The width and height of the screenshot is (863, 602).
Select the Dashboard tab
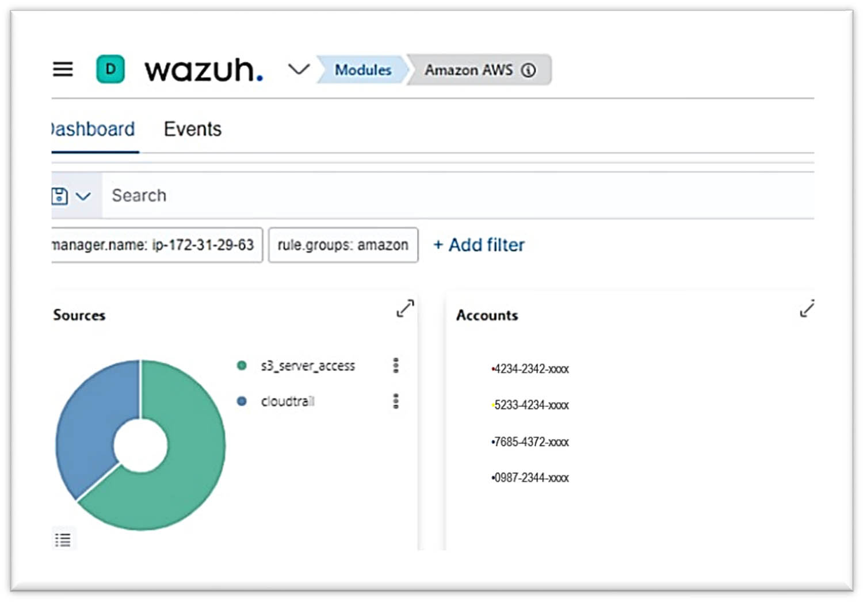(93, 129)
